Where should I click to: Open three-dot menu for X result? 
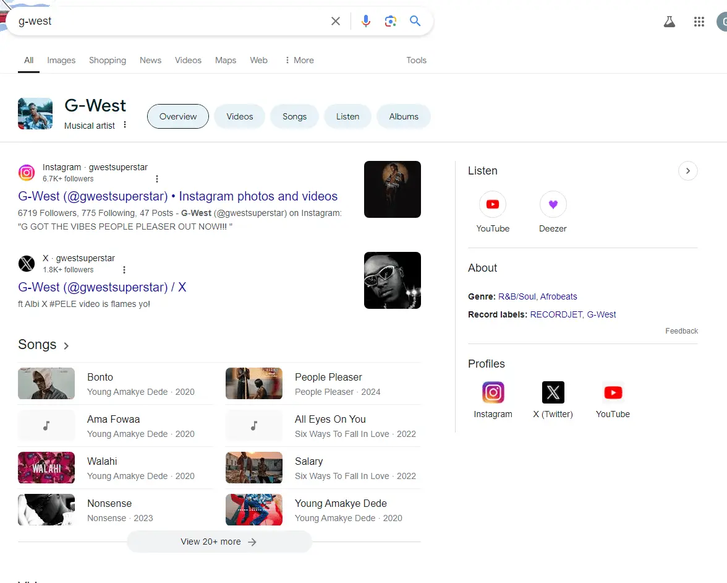coord(124,270)
